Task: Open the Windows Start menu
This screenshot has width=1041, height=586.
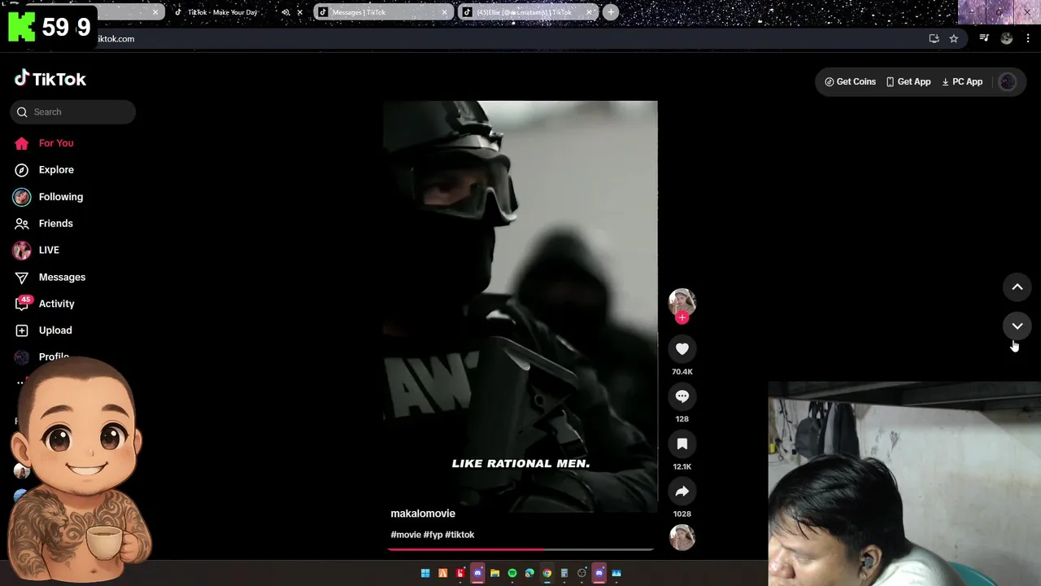Action: point(425,573)
